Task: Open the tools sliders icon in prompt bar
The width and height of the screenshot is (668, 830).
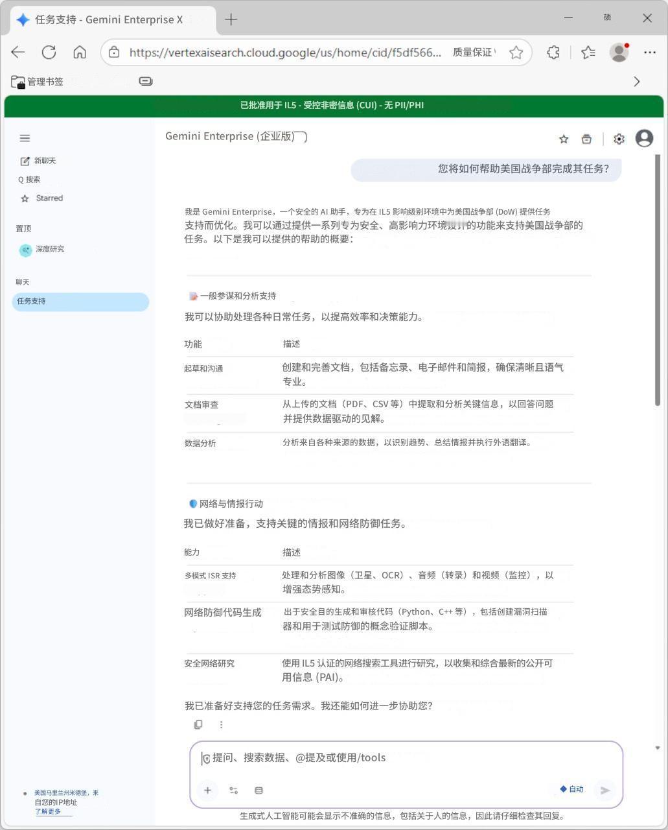Action: pyautogui.click(x=234, y=790)
